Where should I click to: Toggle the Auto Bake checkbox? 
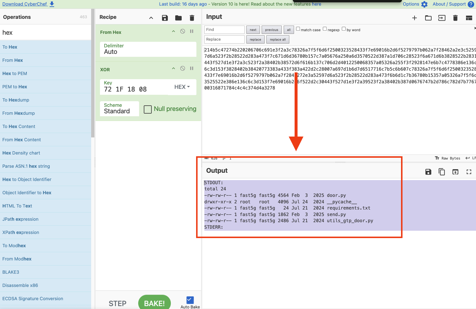(190, 300)
